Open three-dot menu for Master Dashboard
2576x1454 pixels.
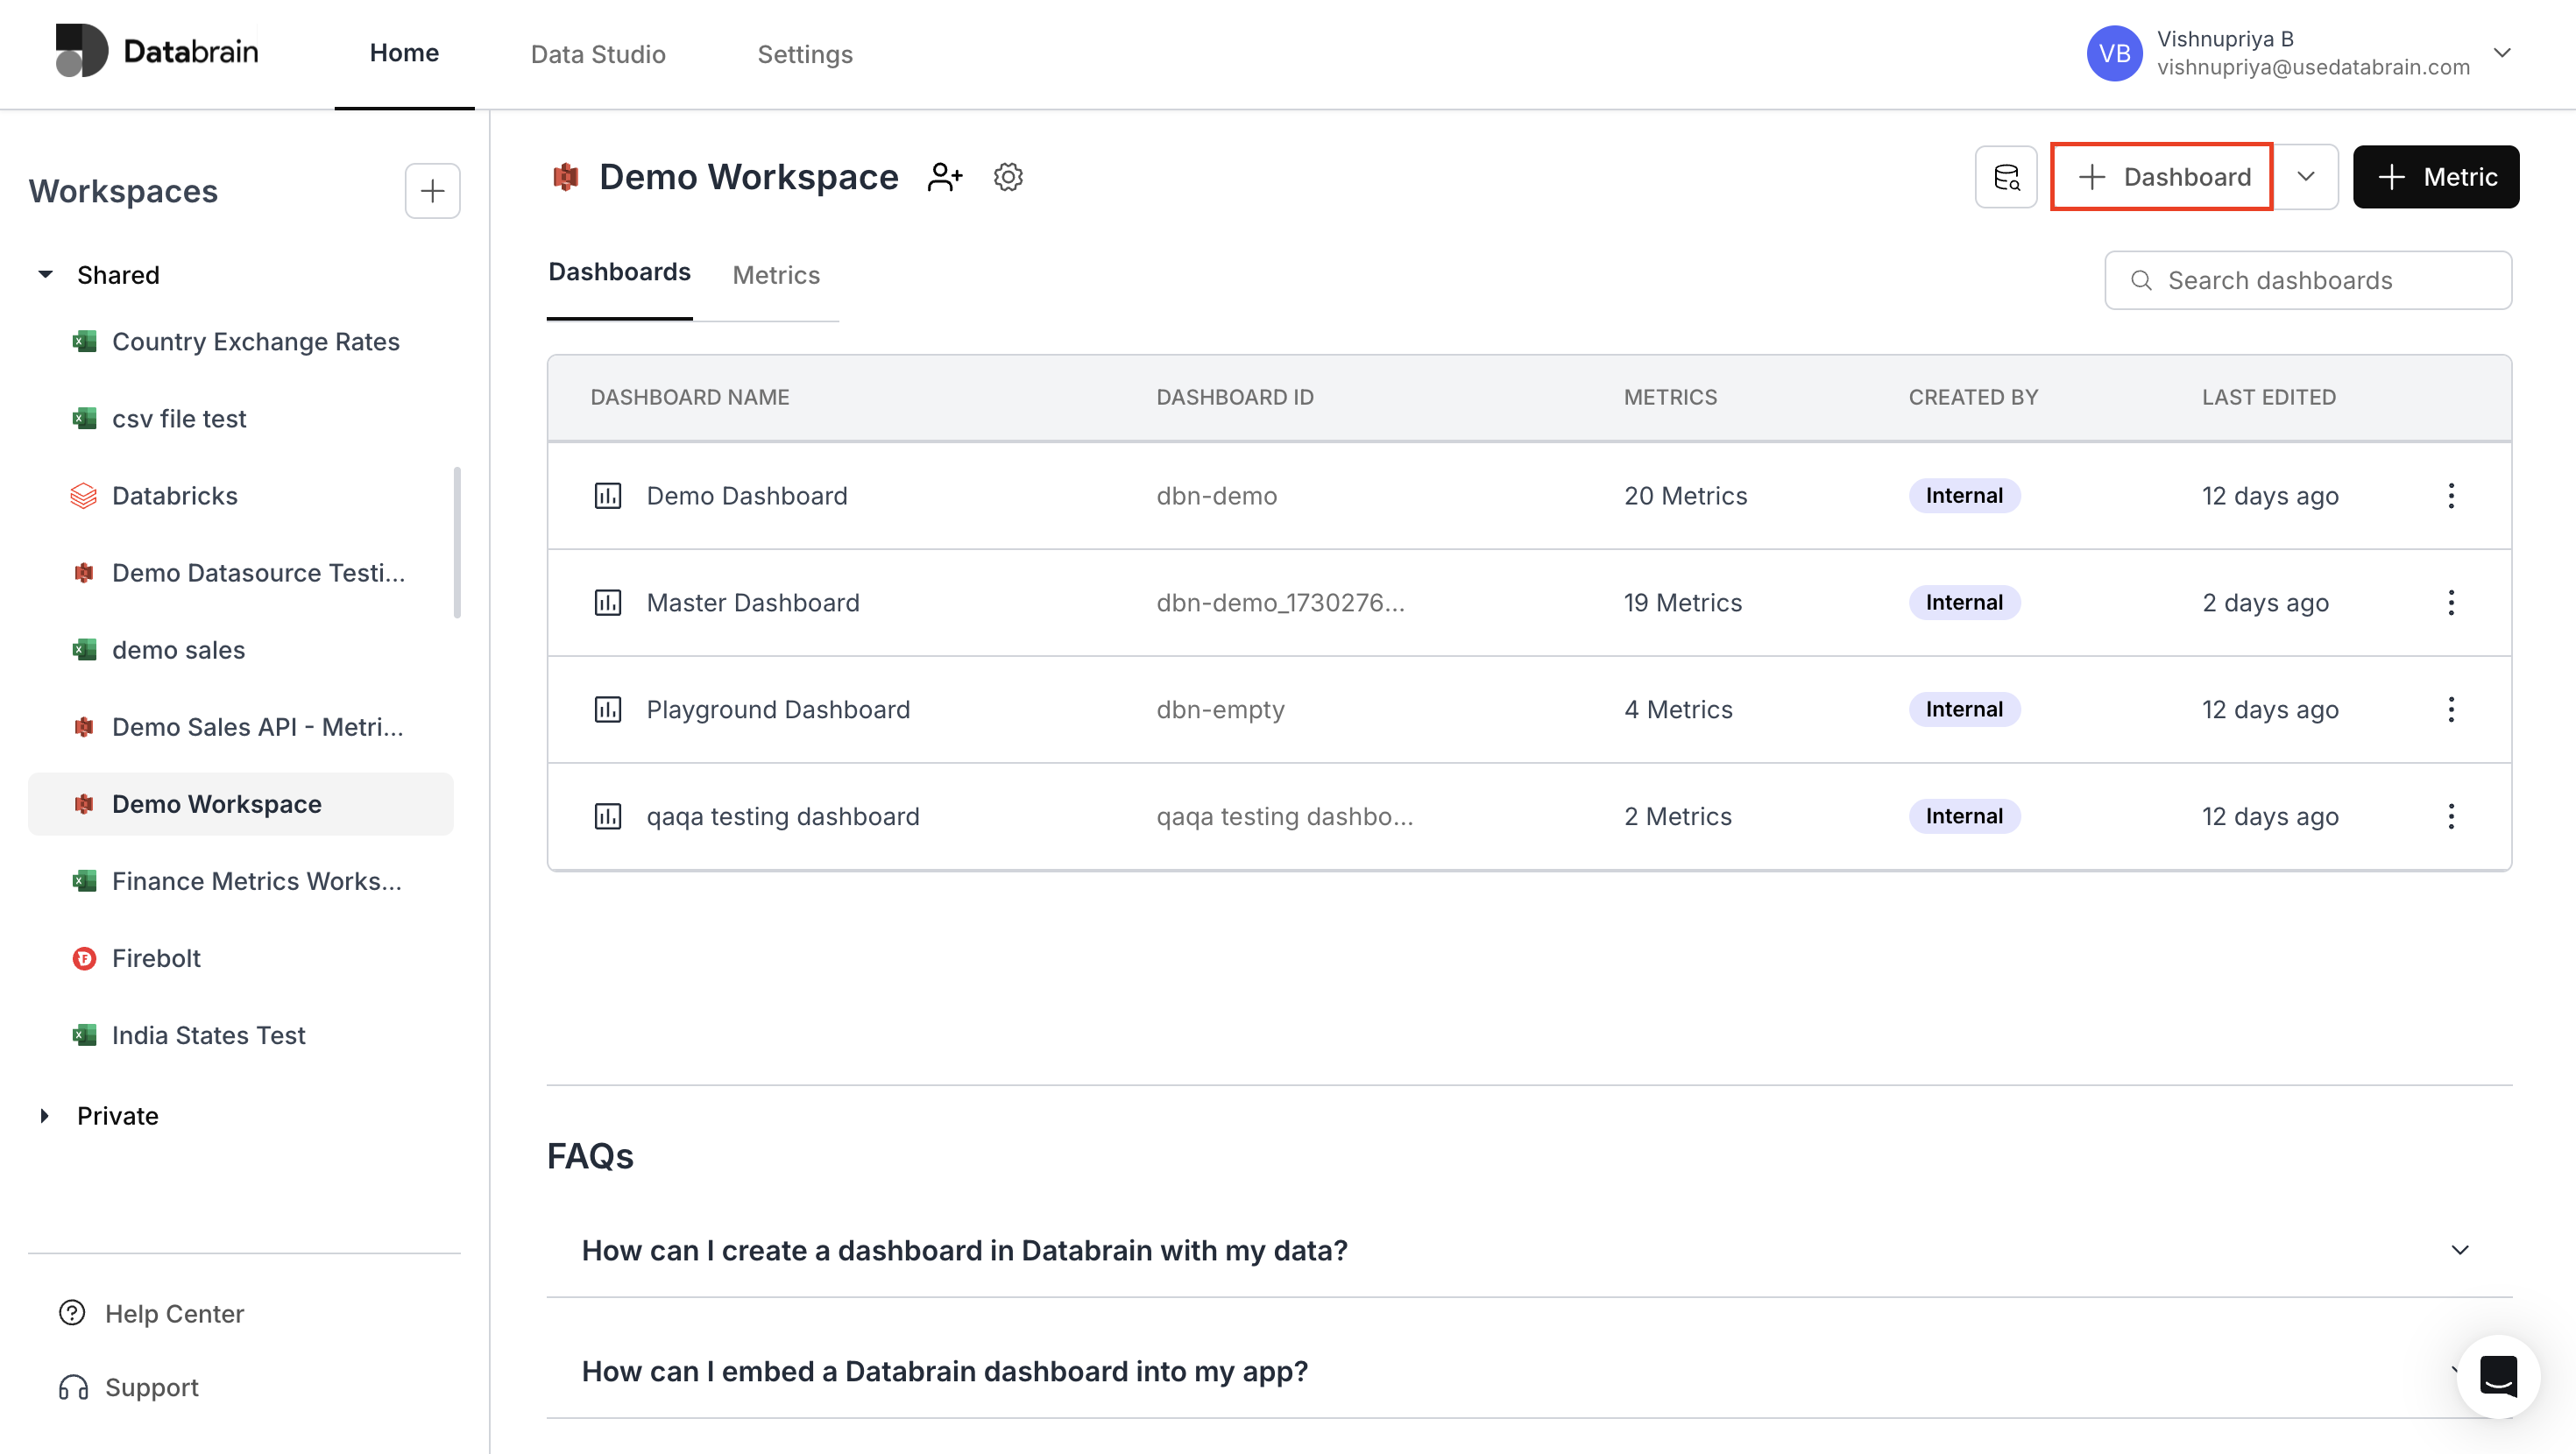[x=2452, y=602]
